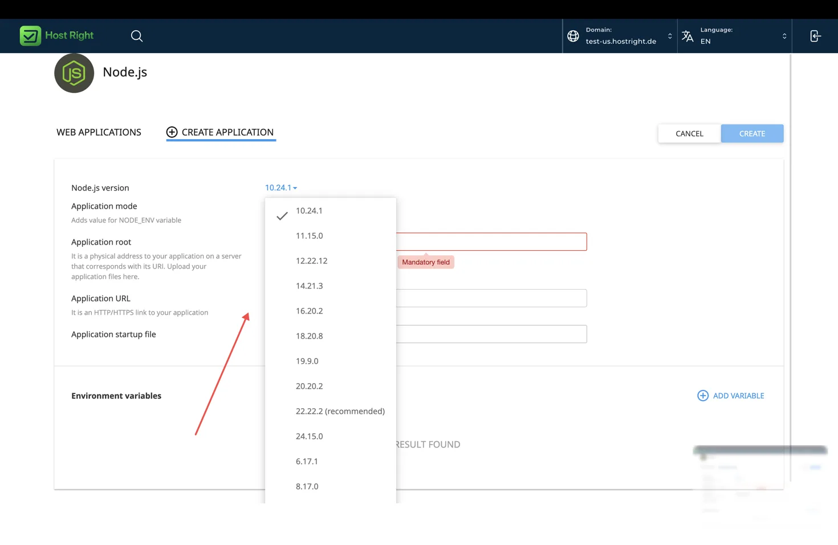This screenshot has width=838, height=545.
Task: Click the Application root input field
Action: coord(491,242)
